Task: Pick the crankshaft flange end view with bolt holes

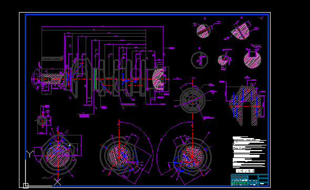Action: click(x=192, y=100)
